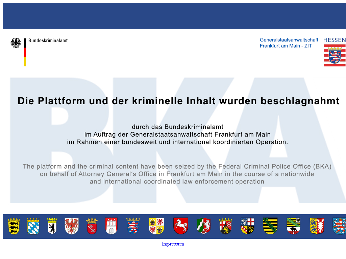The height and width of the screenshot is (259, 346).
Task: Click the 'Frankfurt am Main - ZIT' text
Action: click(x=286, y=46)
